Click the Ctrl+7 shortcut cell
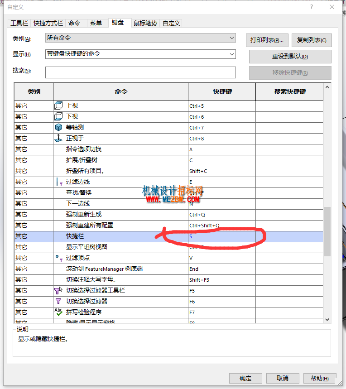 coord(222,128)
